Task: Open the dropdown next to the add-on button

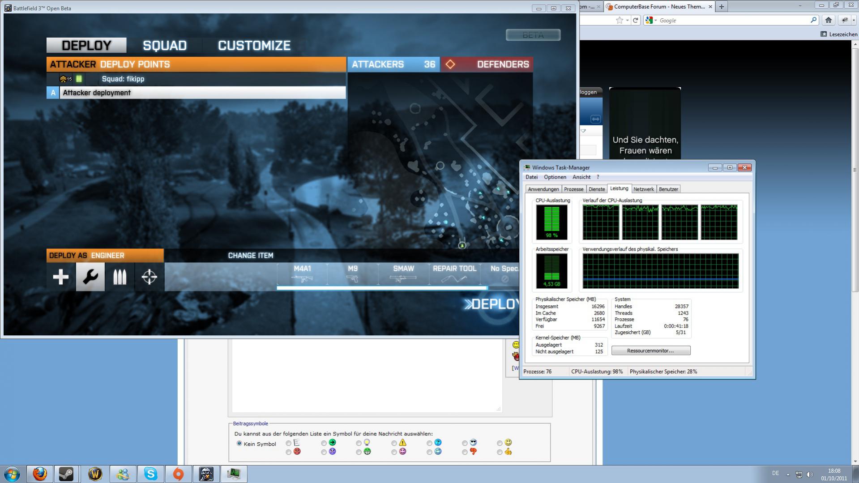Action: 854,20
